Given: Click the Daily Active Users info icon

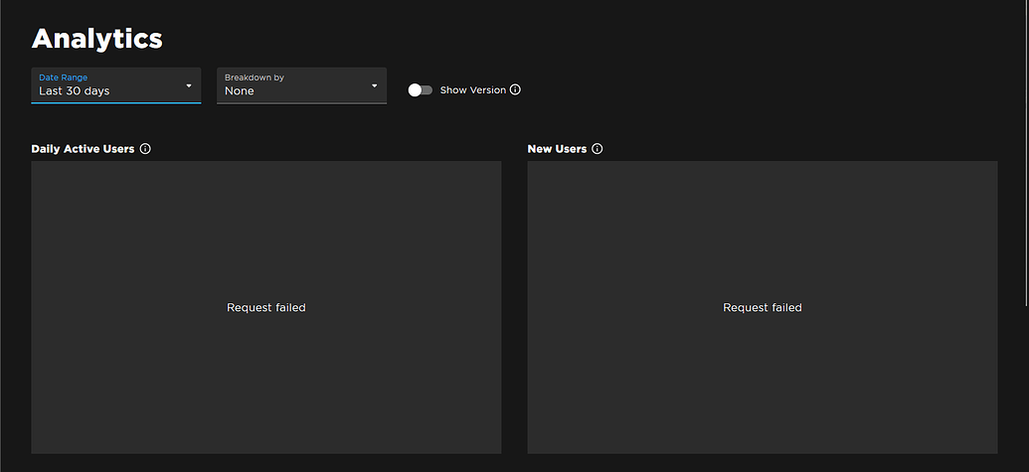Looking at the screenshot, I should click(x=146, y=149).
